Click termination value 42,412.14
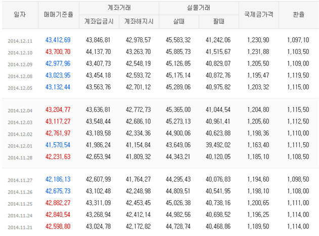This screenshot has width=319, height=236. click(139, 214)
